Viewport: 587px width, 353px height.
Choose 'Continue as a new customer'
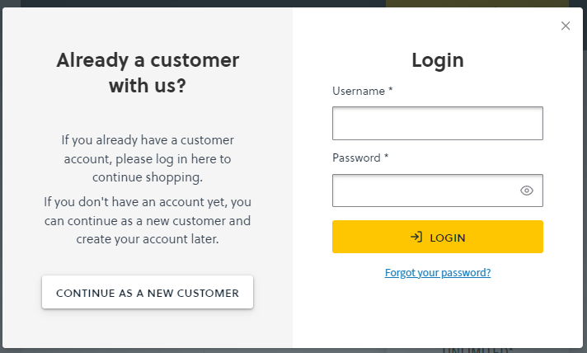click(x=148, y=292)
